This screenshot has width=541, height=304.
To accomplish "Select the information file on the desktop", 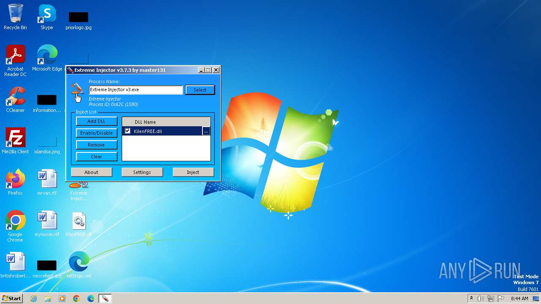I will pos(47,103).
